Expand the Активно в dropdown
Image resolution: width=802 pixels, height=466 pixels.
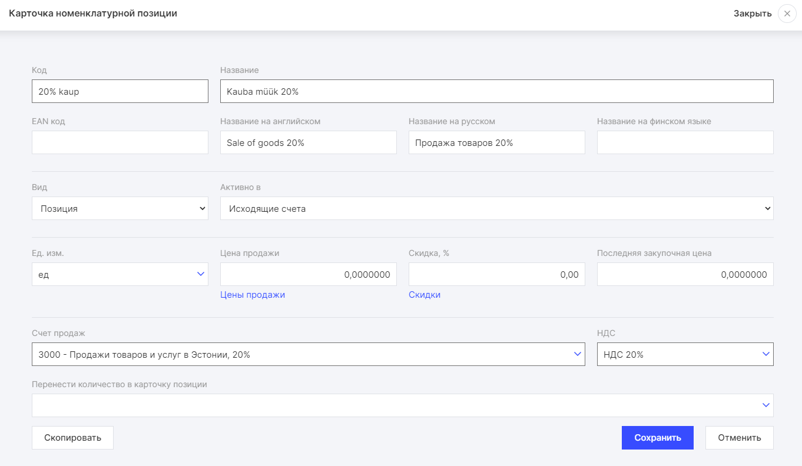(x=496, y=208)
